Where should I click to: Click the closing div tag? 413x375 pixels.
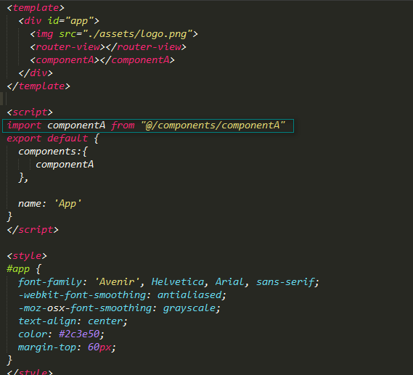click(36, 73)
